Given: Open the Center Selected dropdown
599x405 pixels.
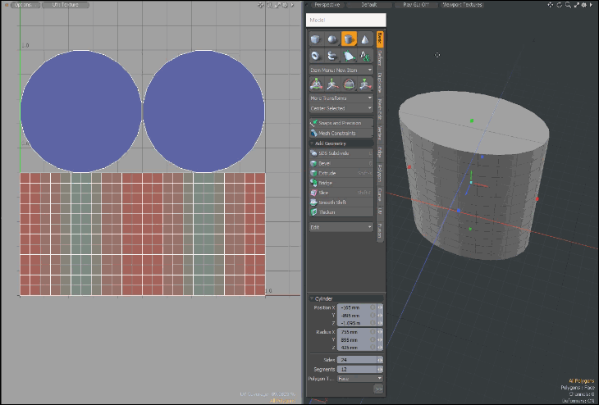Looking at the screenshot, I should tap(341, 107).
